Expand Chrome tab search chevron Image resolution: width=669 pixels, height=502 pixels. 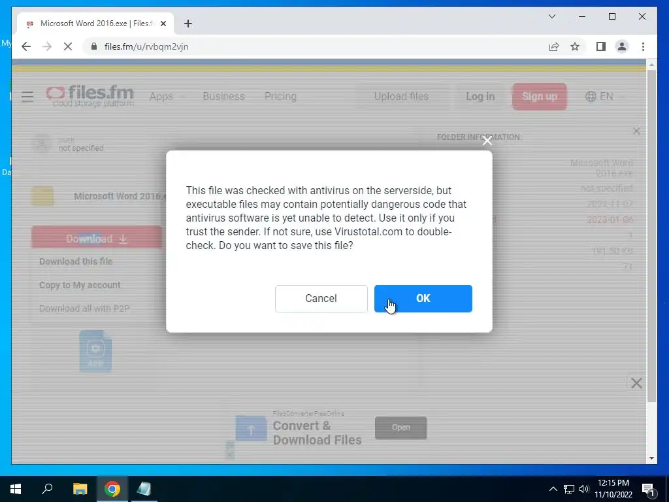(551, 16)
